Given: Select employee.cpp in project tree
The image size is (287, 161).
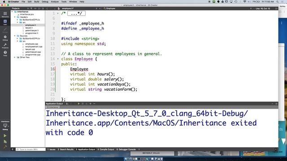Looking at the screenshot, I should point(31,44).
